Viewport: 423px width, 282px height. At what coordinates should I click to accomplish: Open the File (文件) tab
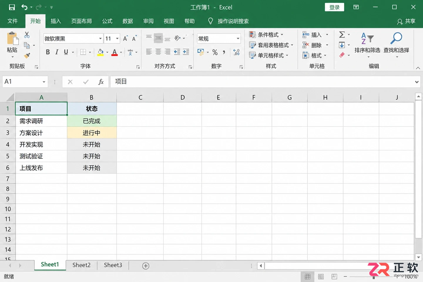click(x=12, y=21)
